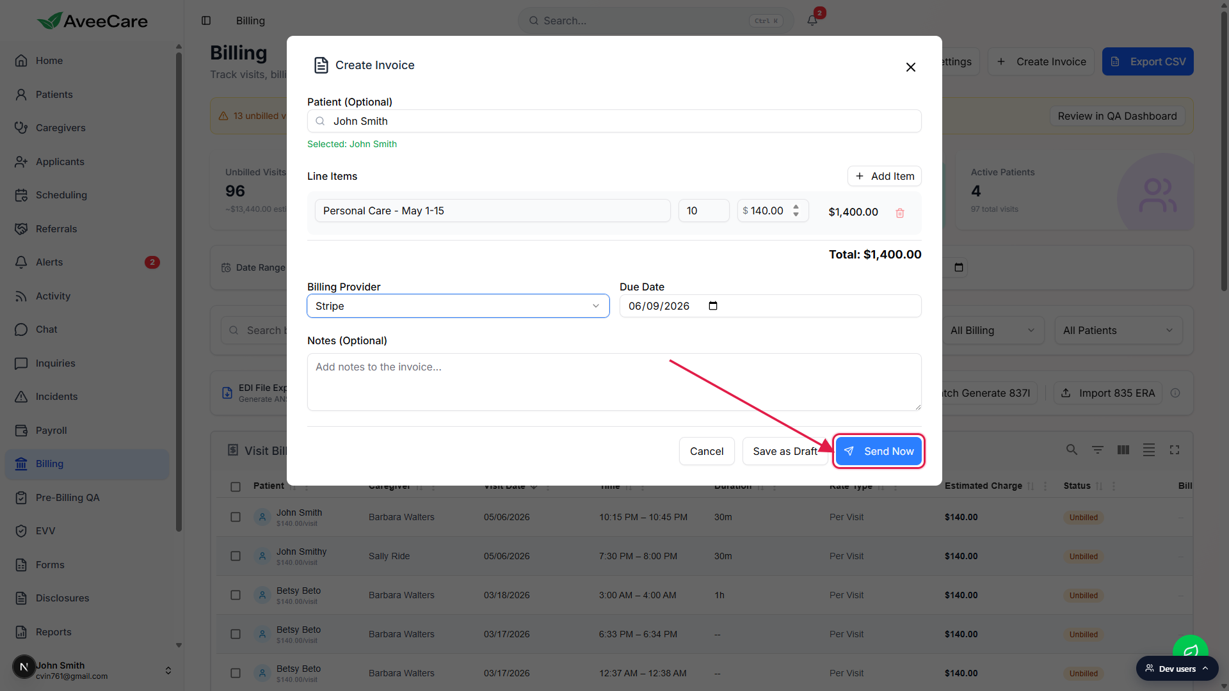The width and height of the screenshot is (1229, 691).
Task: Sort Visit Date column
Action: [533, 486]
